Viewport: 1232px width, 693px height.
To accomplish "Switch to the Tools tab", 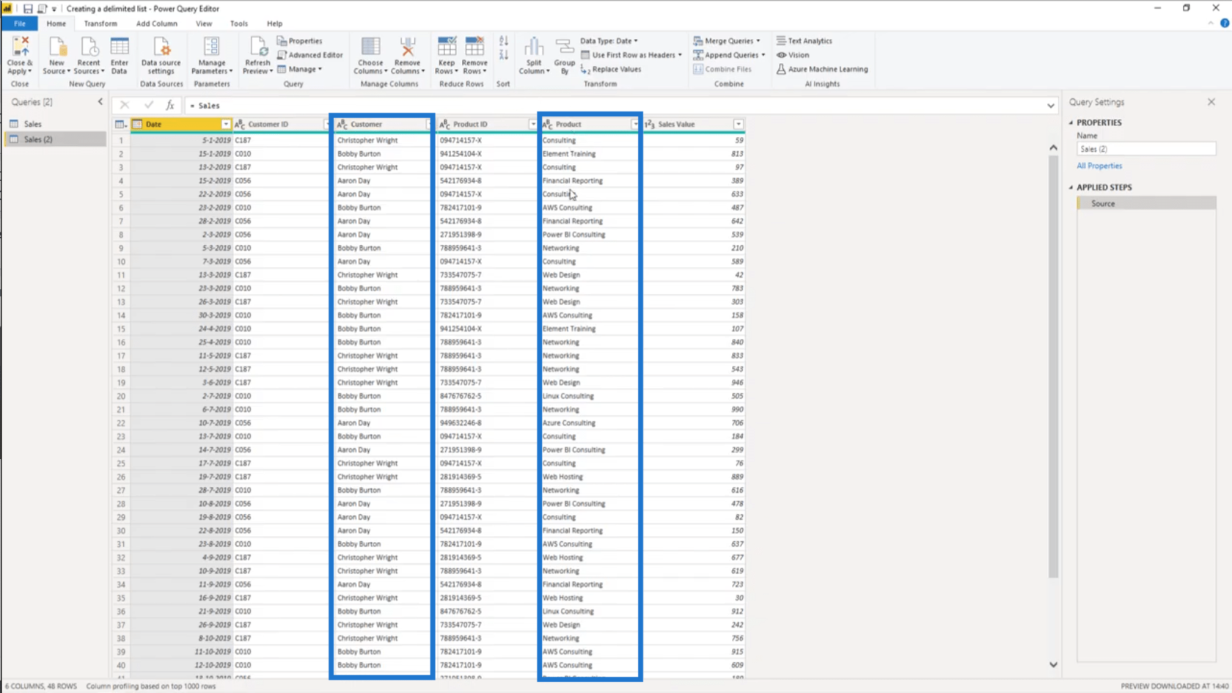I will (x=239, y=23).
